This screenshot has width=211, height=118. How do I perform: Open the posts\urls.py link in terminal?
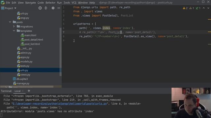(60, 104)
